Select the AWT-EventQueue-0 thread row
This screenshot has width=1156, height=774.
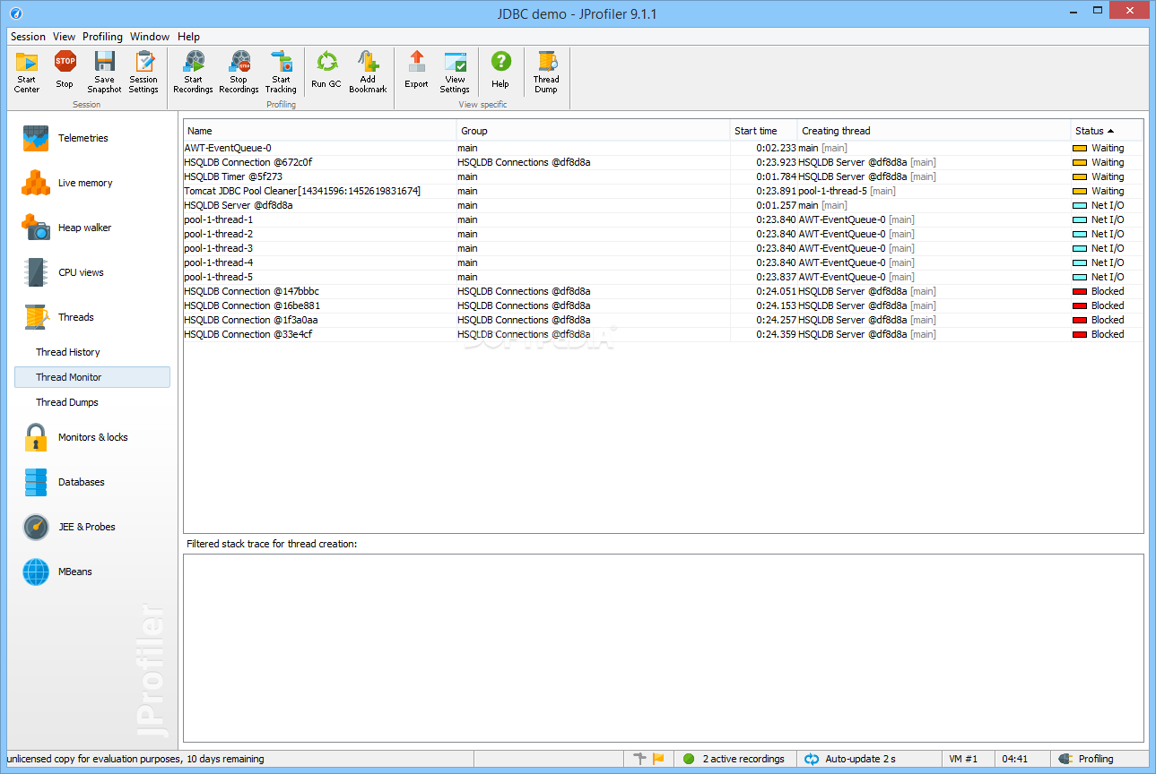point(664,148)
